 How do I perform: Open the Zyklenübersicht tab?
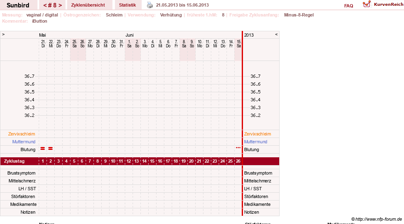(x=88, y=5)
